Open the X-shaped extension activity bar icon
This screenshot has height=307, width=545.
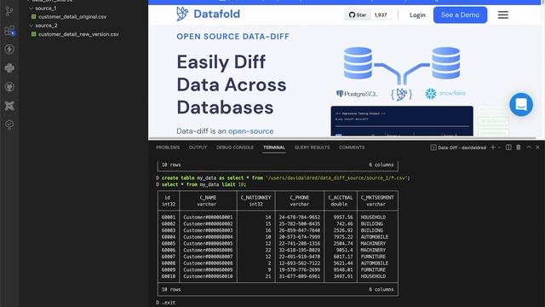click(x=9, y=106)
